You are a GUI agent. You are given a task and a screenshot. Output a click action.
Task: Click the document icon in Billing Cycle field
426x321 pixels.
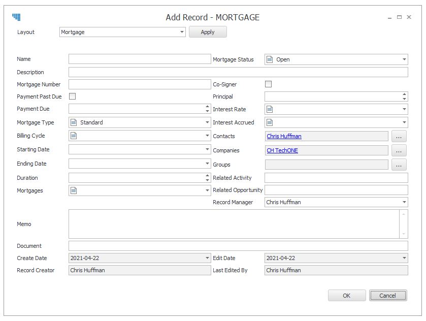click(74, 135)
